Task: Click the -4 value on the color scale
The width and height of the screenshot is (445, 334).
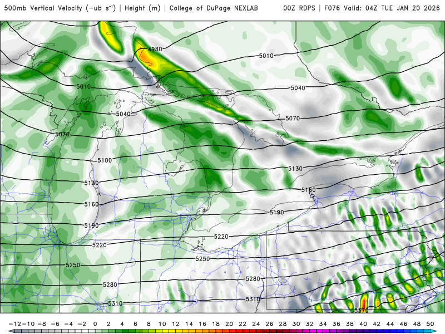Action: click(x=68, y=324)
